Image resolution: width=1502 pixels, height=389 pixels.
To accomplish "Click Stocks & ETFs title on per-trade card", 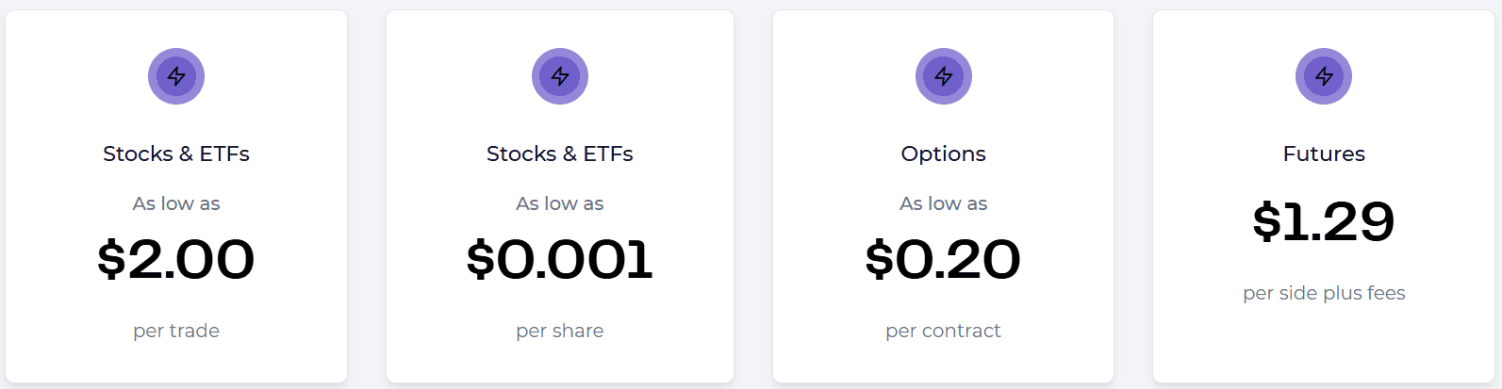I will coord(176,154).
